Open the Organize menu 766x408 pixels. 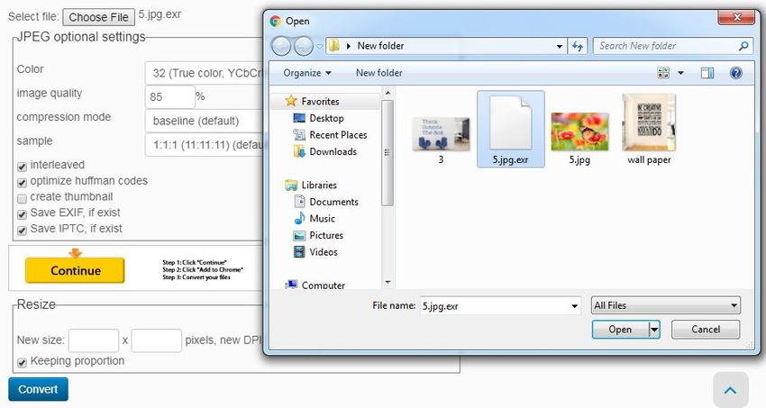pyautogui.click(x=307, y=73)
